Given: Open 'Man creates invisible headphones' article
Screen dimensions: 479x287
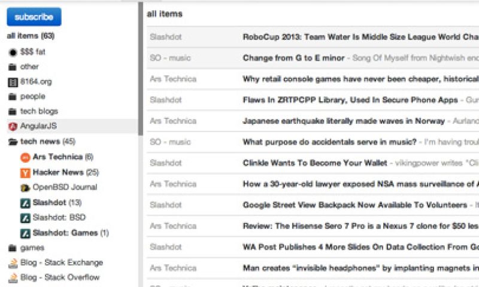Looking at the screenshot, I should [x=360, y=268].
